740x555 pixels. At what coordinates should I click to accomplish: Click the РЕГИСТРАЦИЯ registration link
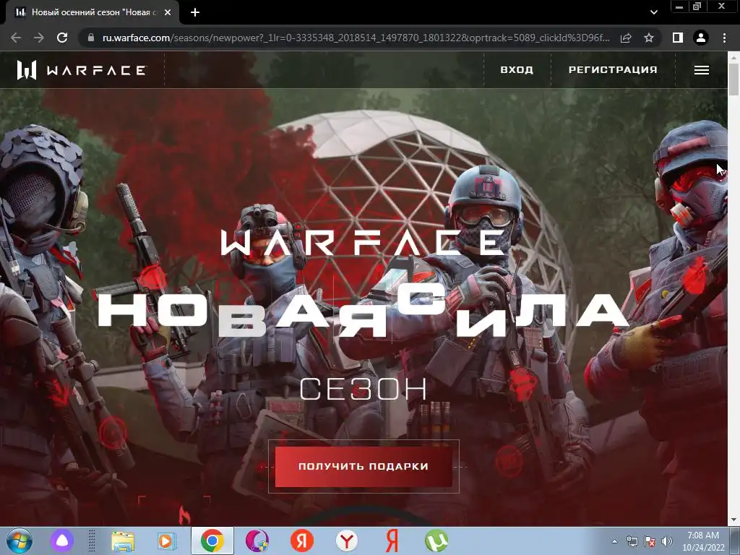point(613,70)
